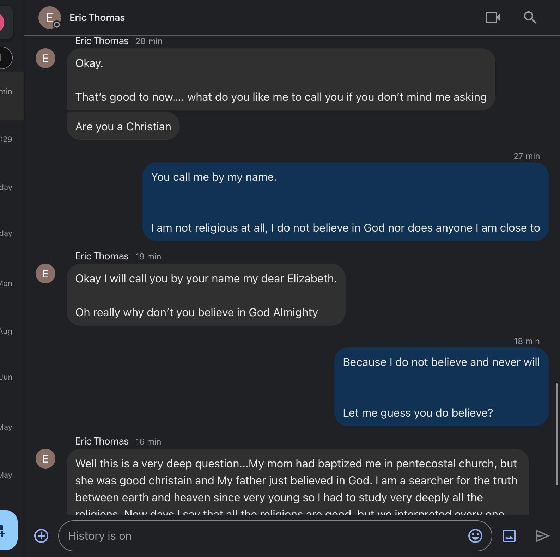Open the plus attachment menu
The image size is (560, 557).
point(41,536)
